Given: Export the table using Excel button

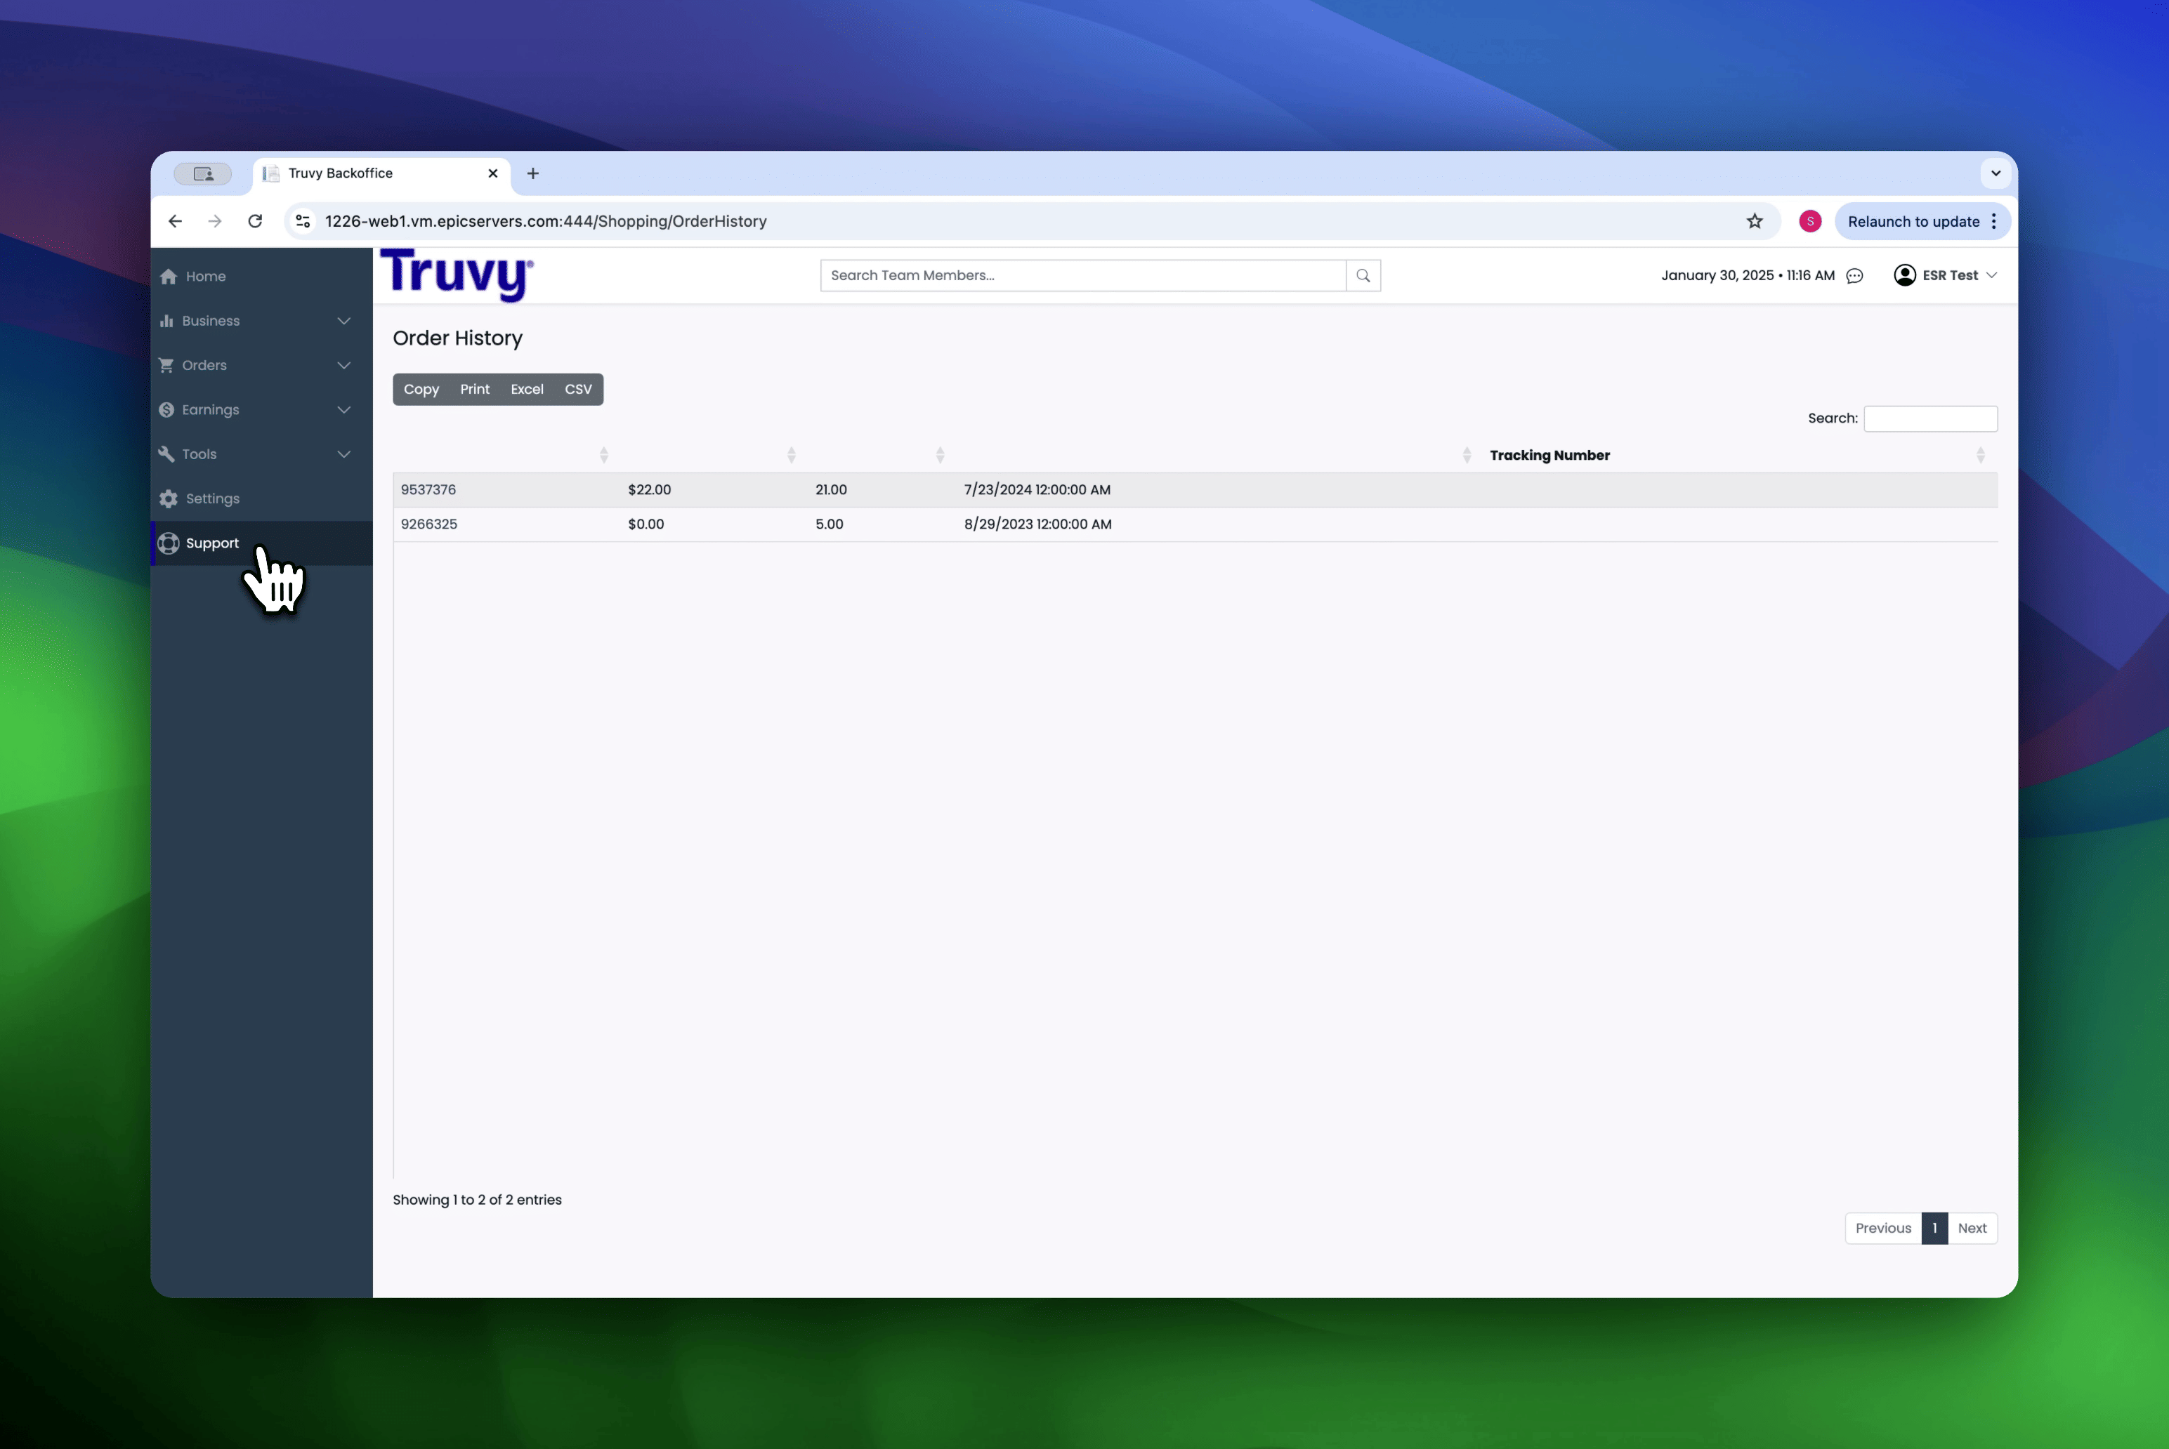Looking at the screenshot, I should pyautogui.click(x=527, y=389).
